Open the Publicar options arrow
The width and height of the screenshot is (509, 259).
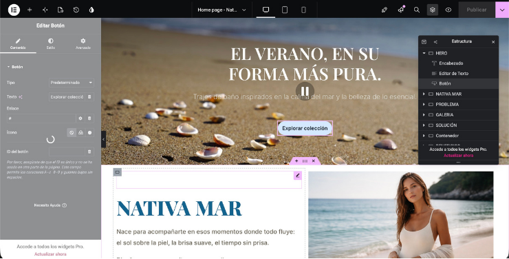coord(502,10)
